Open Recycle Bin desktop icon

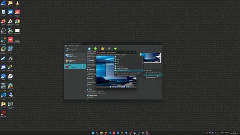[3, 12]
